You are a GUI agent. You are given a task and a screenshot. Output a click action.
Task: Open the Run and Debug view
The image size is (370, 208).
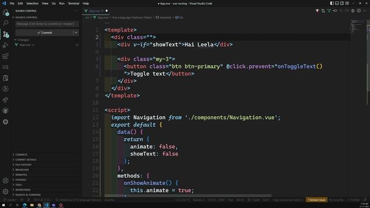tap(6, 45)
